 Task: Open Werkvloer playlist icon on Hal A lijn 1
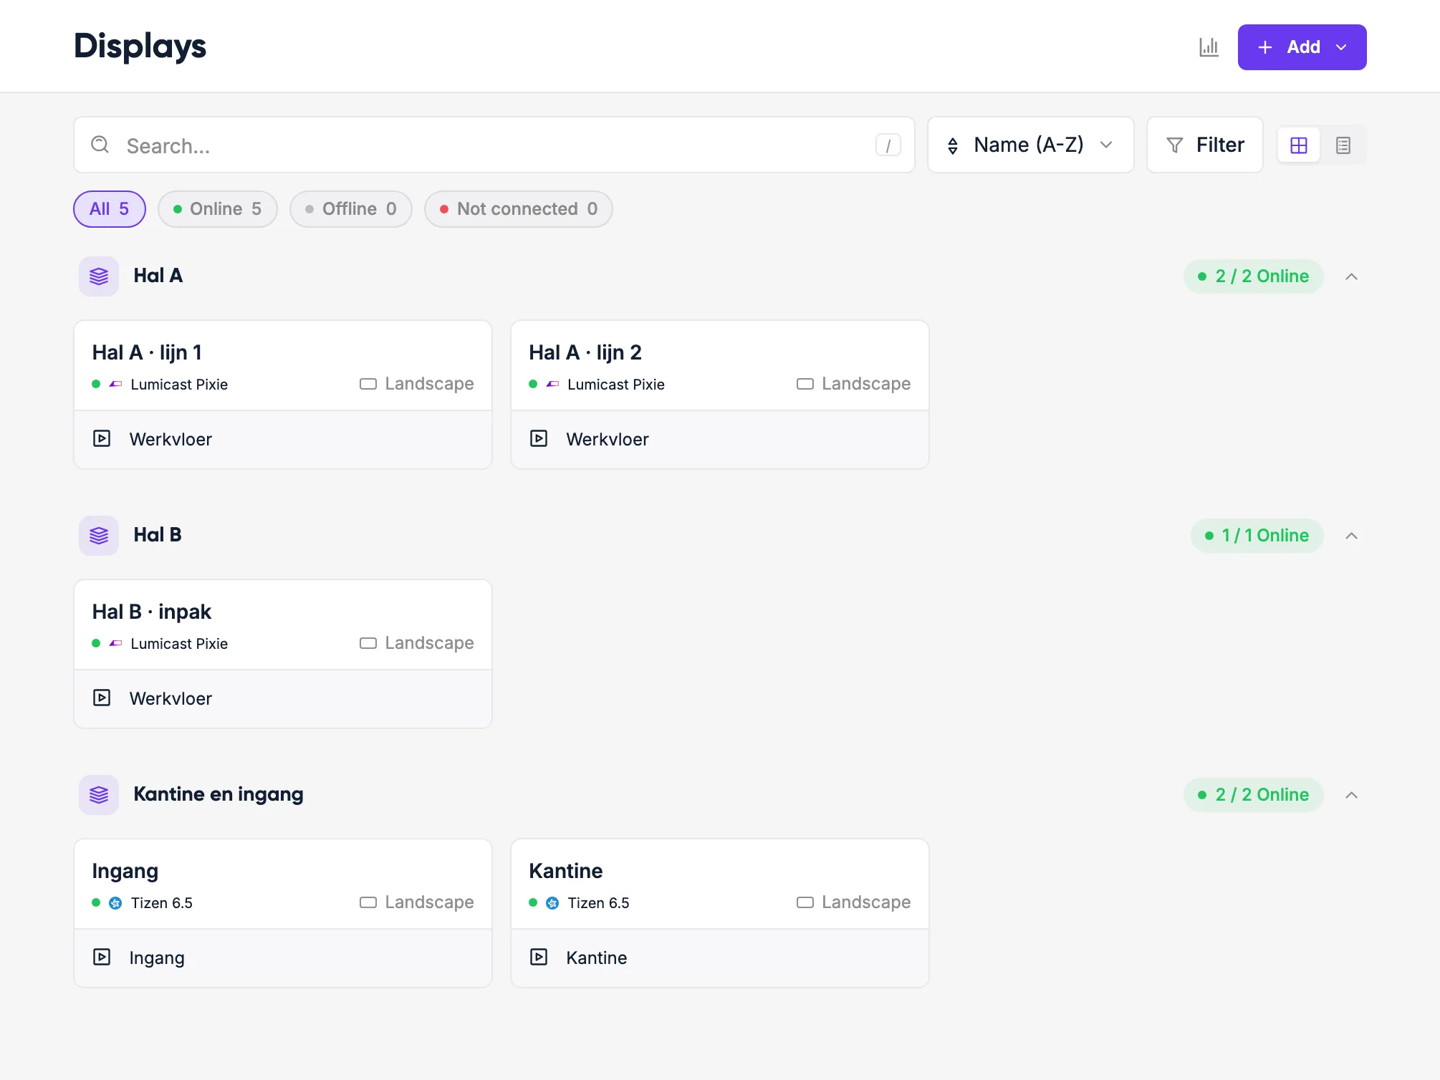point(102,438)
